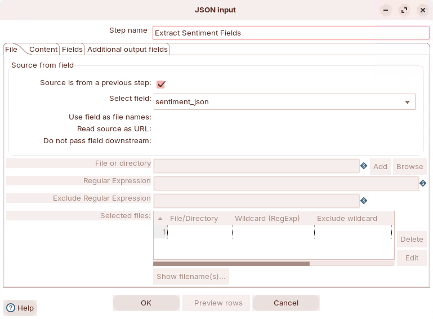Minimize the JSON input dialog
433x319 pixels.
pyautogui.click(x=386, y=10)
